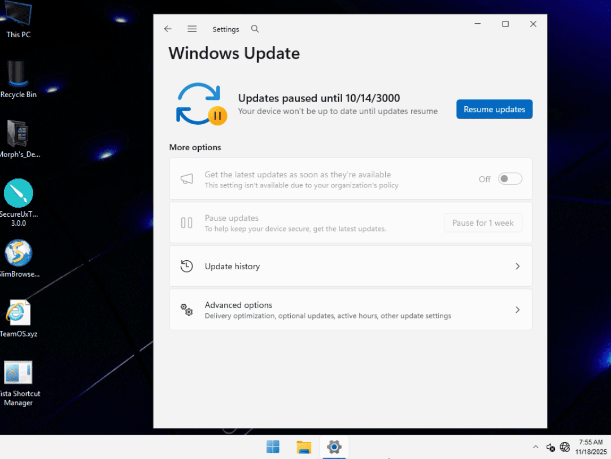611x459 pixels.
Task: Click the Pause for 1 week button
Action: point(483,223)
